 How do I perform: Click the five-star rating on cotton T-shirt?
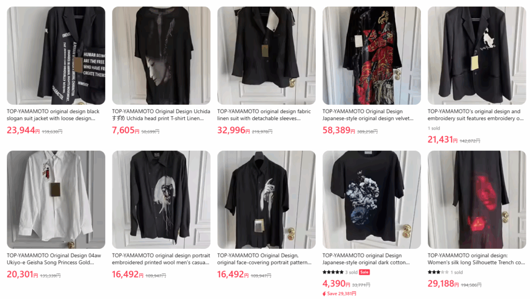tap(333, 272)
